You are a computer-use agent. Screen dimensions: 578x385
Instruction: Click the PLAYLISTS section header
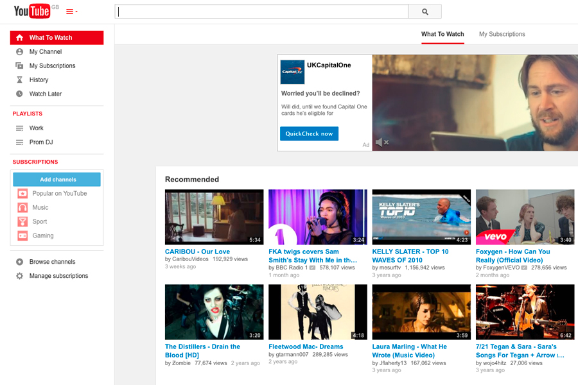pyautogui.click(x=27, y=114)
